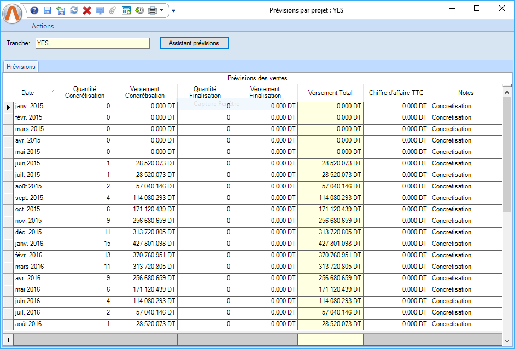Click the printer icon
Screen dimensions: 515x349
pyautogui.click(x=153, y=10)
